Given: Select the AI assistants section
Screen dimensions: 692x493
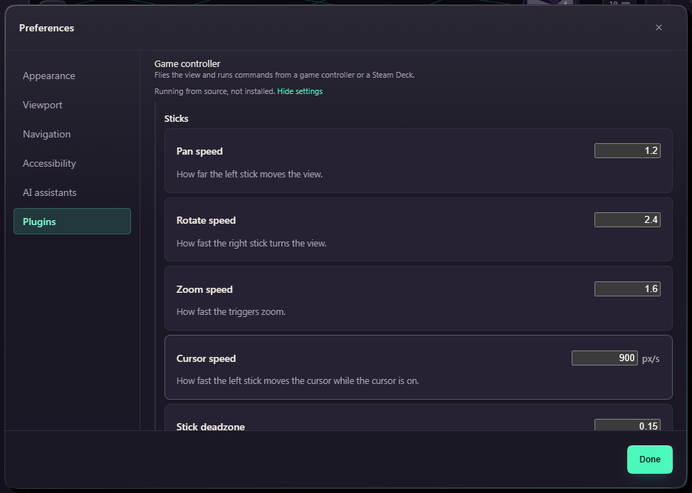Looking at the screenshot, I should pos(72,192).
